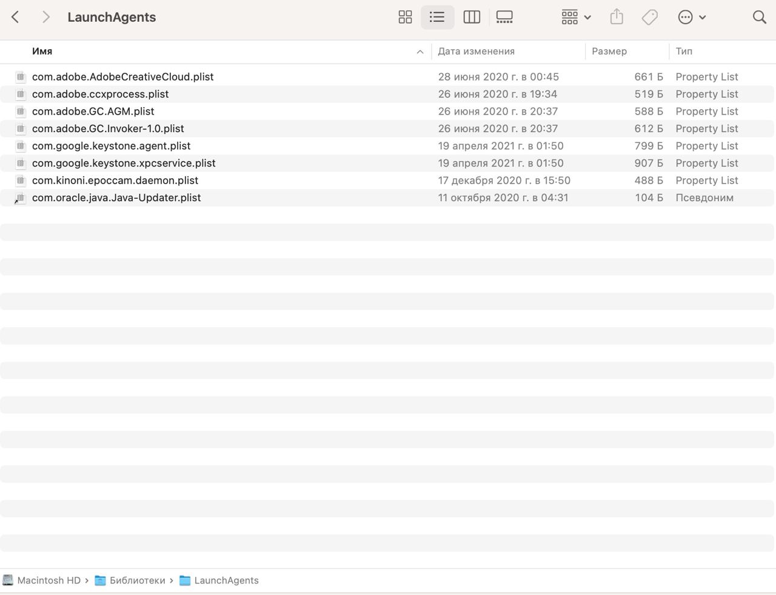Open the More actions ellipsis menu
The image size is (776, 595).
[x=692, y=17]
